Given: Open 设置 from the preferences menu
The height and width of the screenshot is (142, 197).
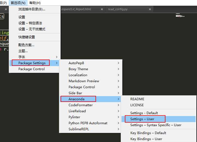Looking at the screenshot, I should pos(34,17).
